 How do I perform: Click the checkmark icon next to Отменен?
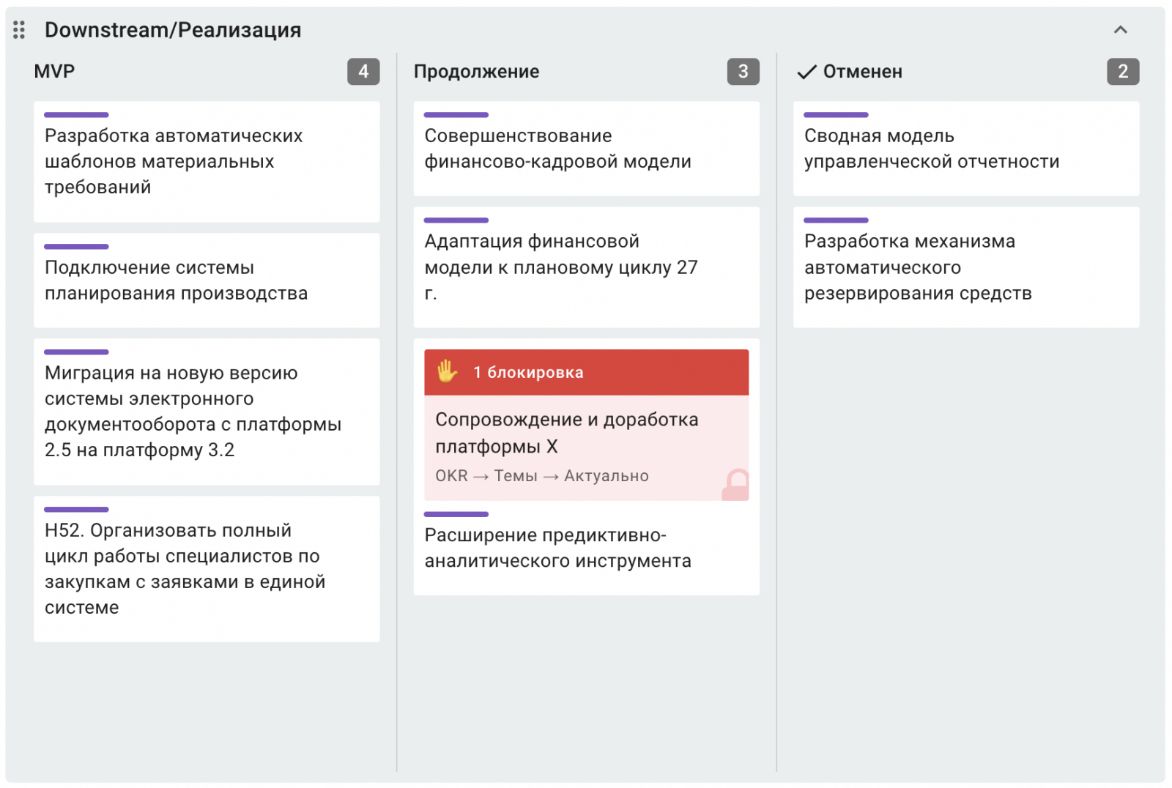806,72
